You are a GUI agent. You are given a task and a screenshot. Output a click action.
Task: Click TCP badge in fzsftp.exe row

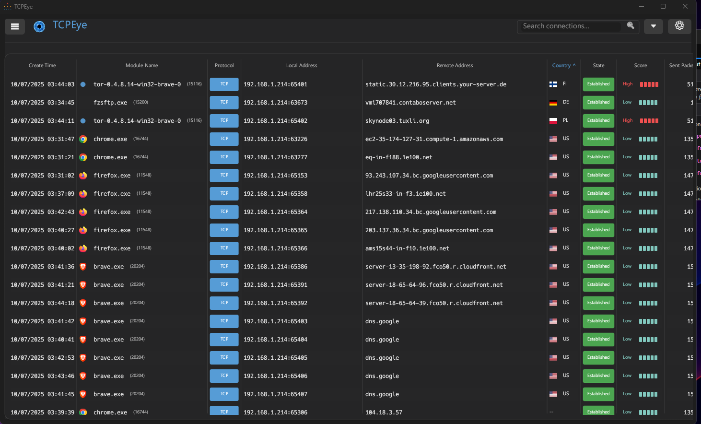(x=224, y=102)
